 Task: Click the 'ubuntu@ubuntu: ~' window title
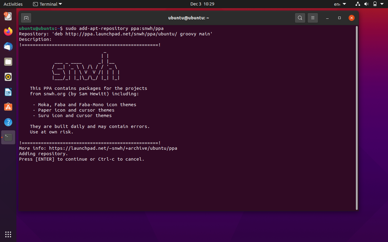pos(189,18)
